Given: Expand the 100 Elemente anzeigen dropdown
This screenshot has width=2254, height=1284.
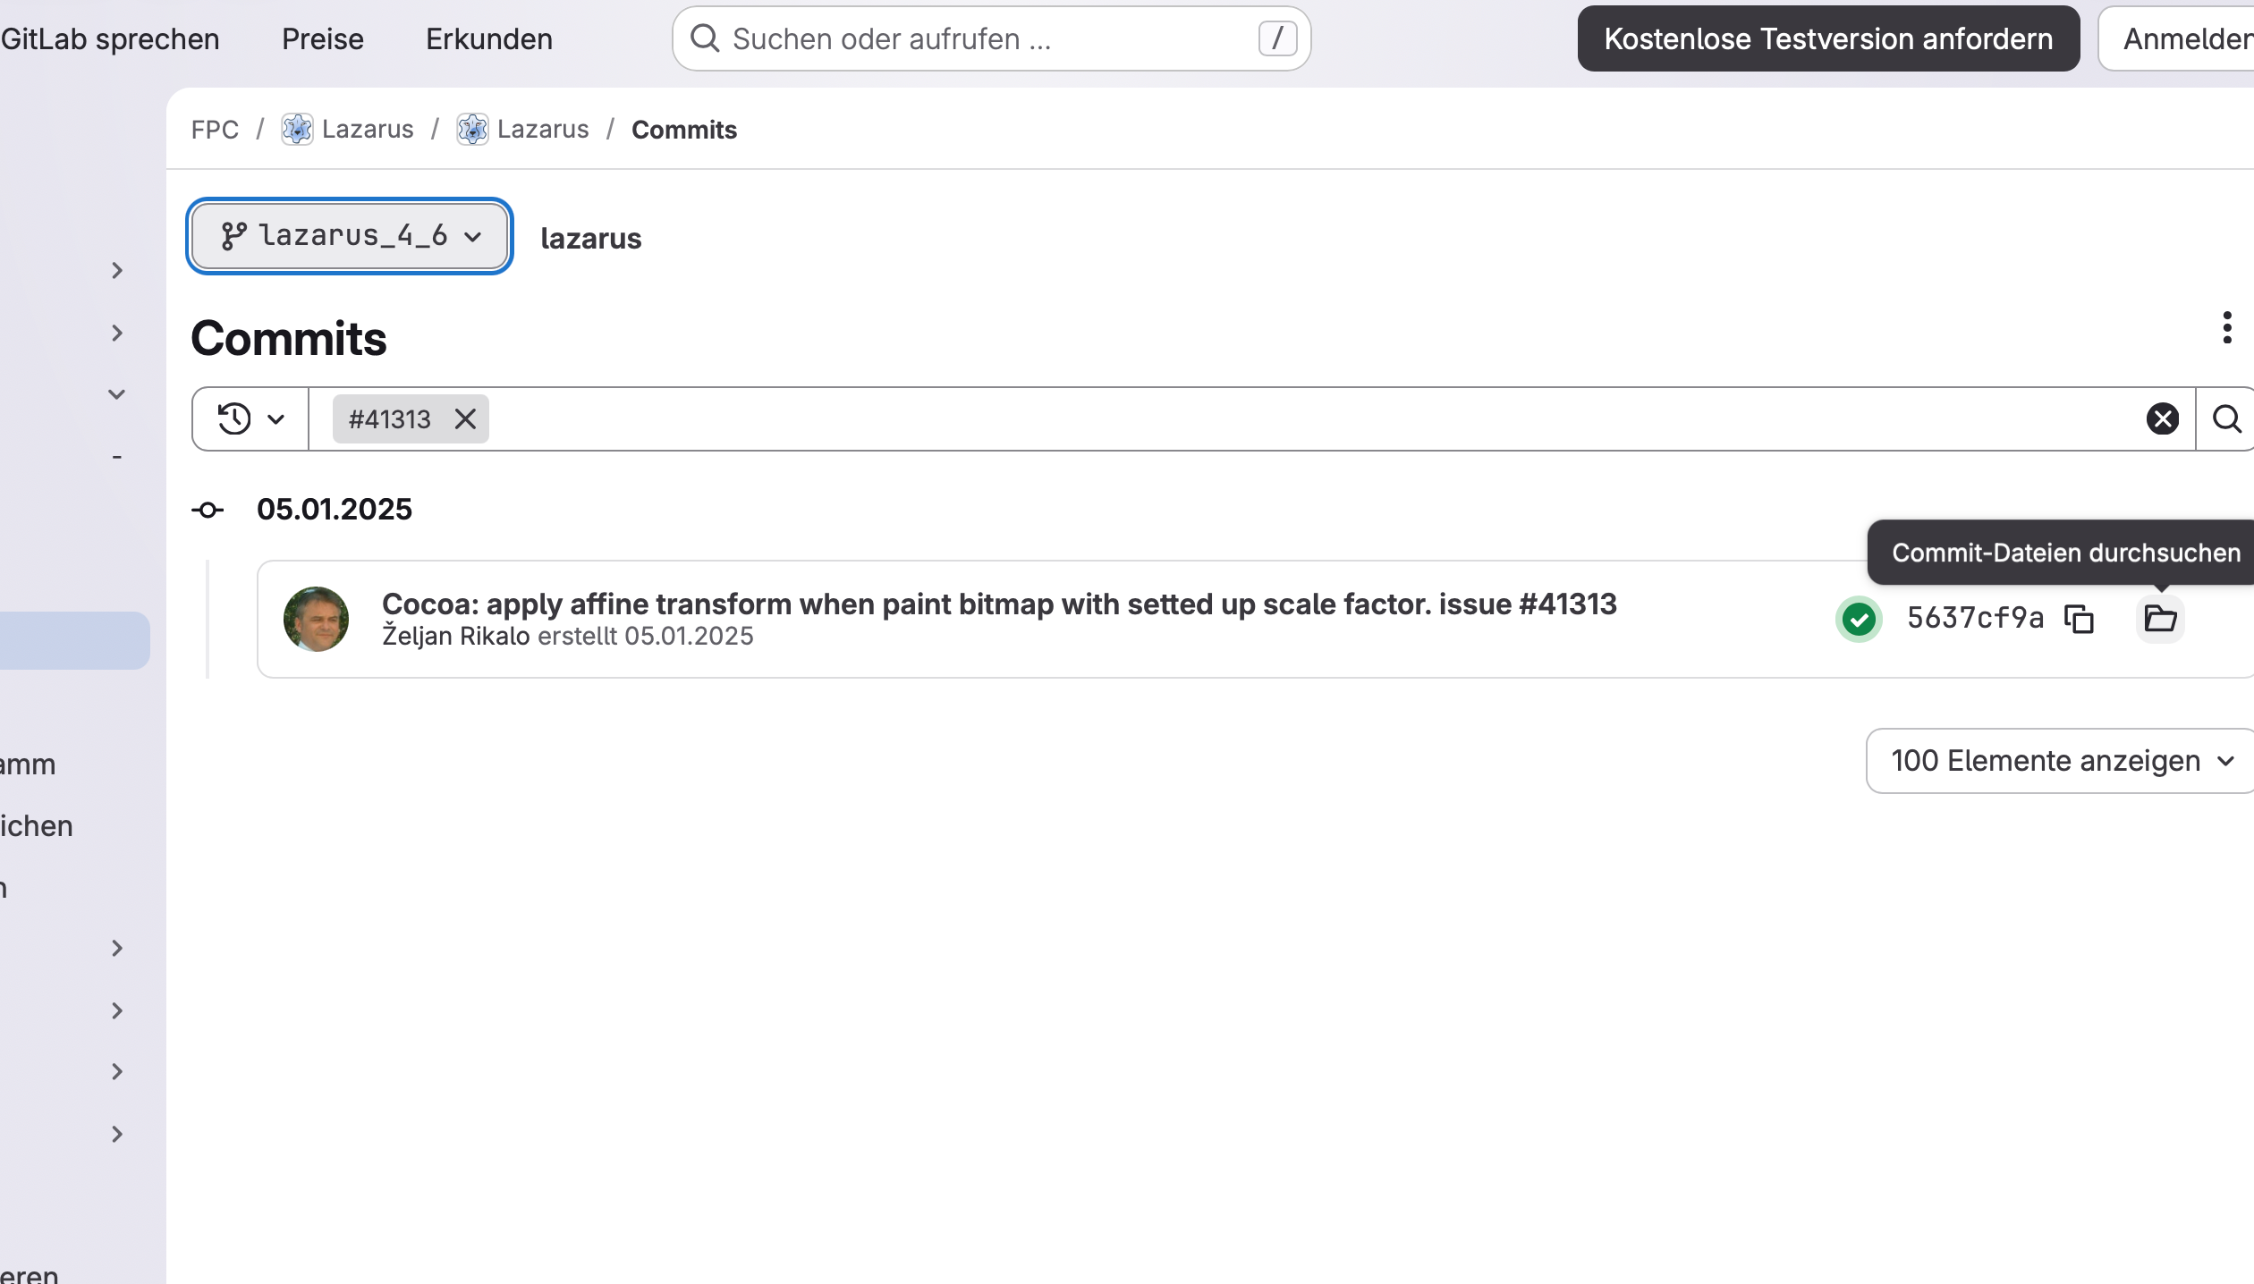Looking at the screenshot, I should pos(2059,761).
